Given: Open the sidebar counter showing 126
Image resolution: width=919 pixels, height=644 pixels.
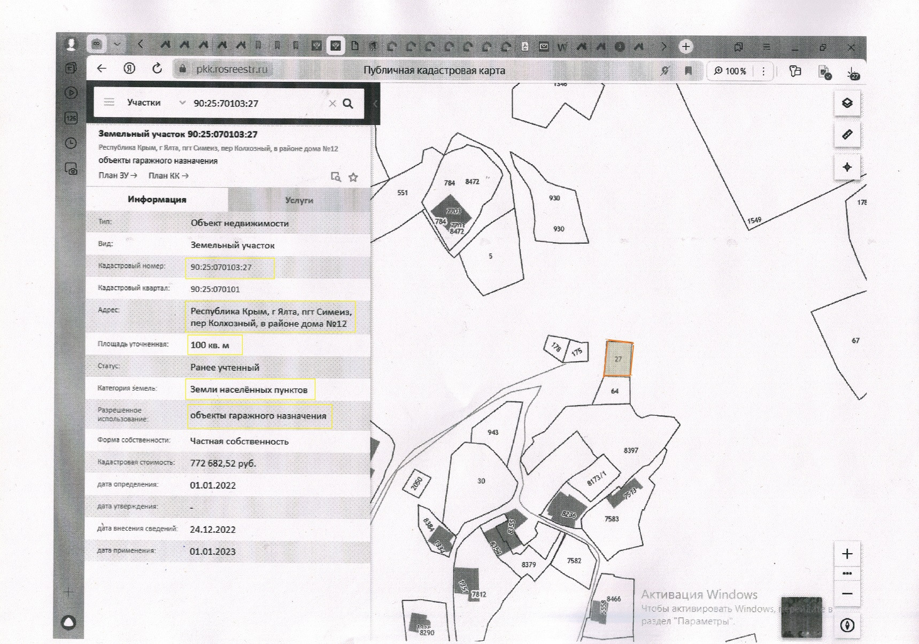Looking at the screenshot, I should 71,118.
